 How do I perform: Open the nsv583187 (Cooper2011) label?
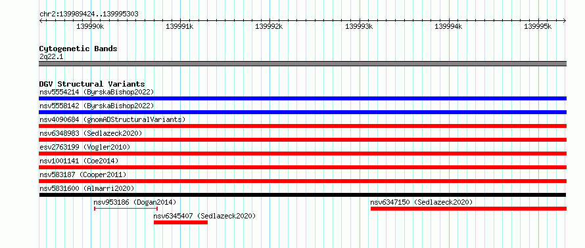click(x=83, y=175)
